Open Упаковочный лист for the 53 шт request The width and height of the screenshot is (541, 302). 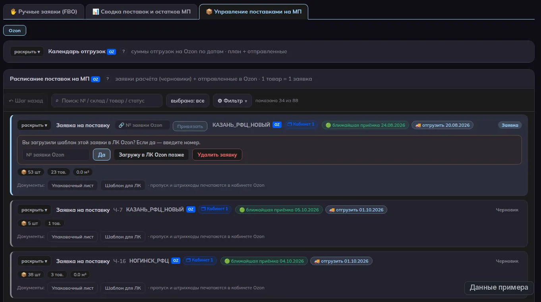pyautogui.click(x=73, y=185)
